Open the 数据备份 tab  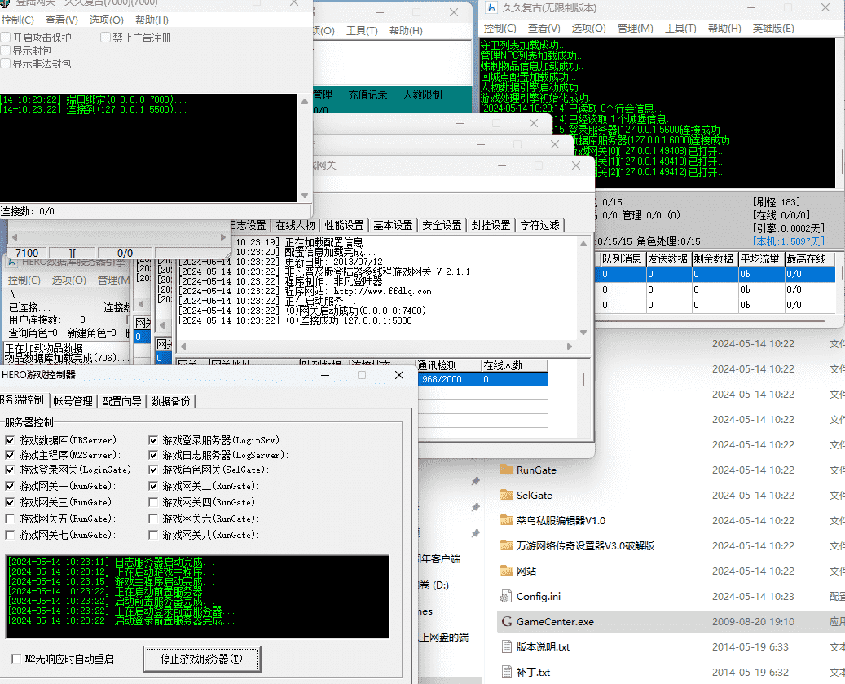(x=171, y=401)
